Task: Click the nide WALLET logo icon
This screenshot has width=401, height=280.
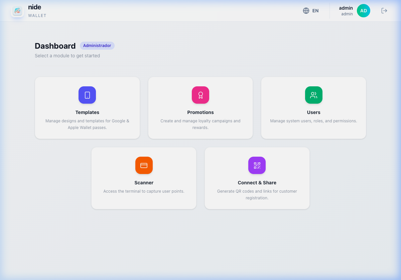Action: (x=17, y=11)
